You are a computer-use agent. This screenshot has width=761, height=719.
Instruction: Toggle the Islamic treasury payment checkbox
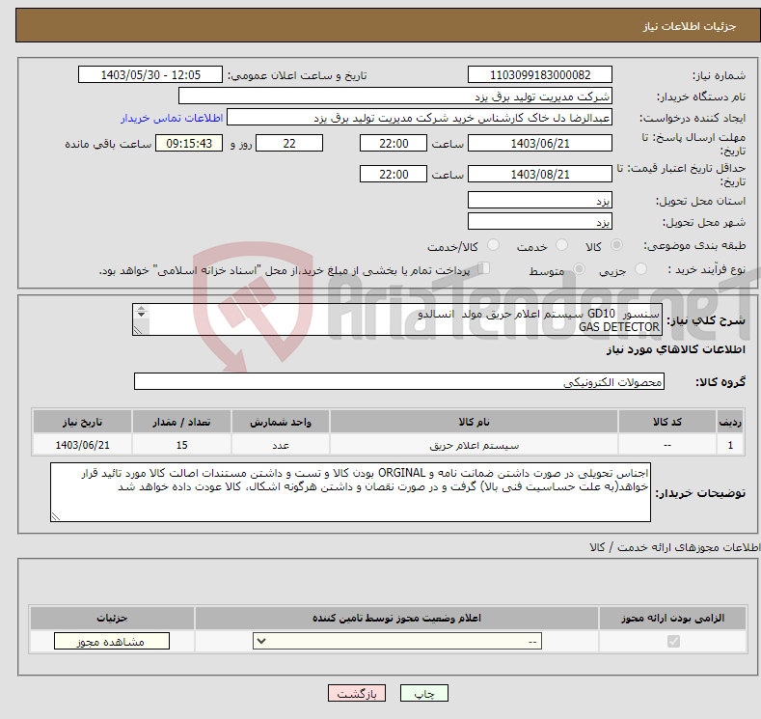pos(483,268)
